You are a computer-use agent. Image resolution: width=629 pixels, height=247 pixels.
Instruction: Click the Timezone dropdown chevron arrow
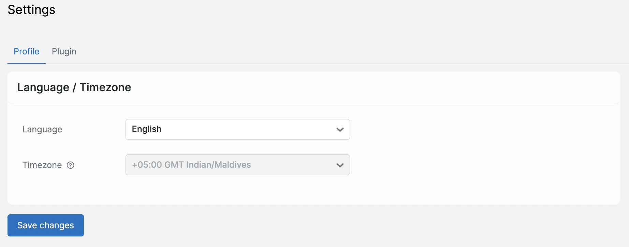click(x=340, y=165)
